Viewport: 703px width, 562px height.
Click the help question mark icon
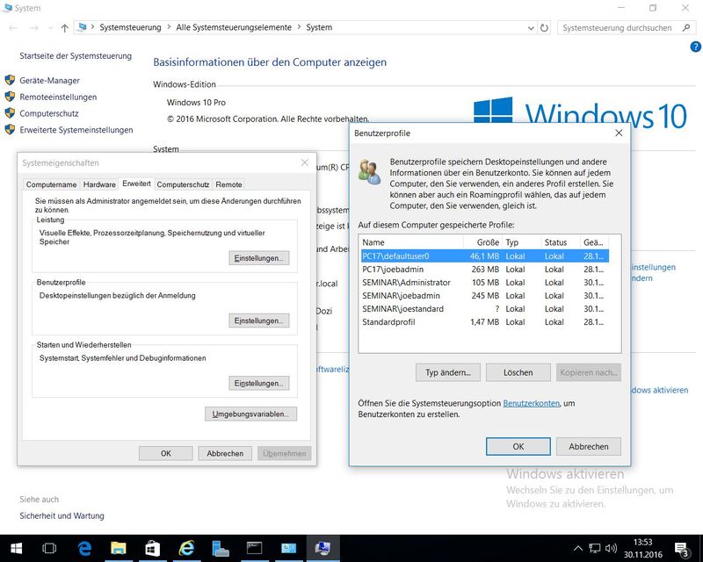coord(695,47)
